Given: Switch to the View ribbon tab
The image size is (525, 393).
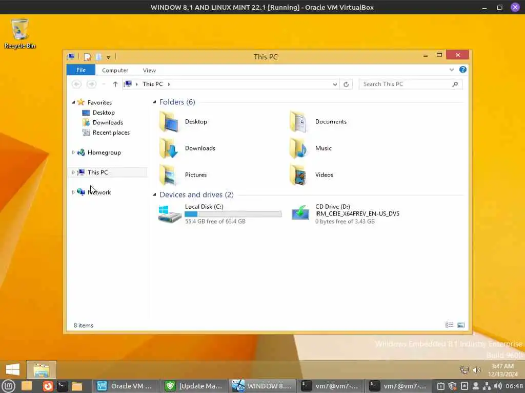Looking at the screenshot, I should [149, 70].
